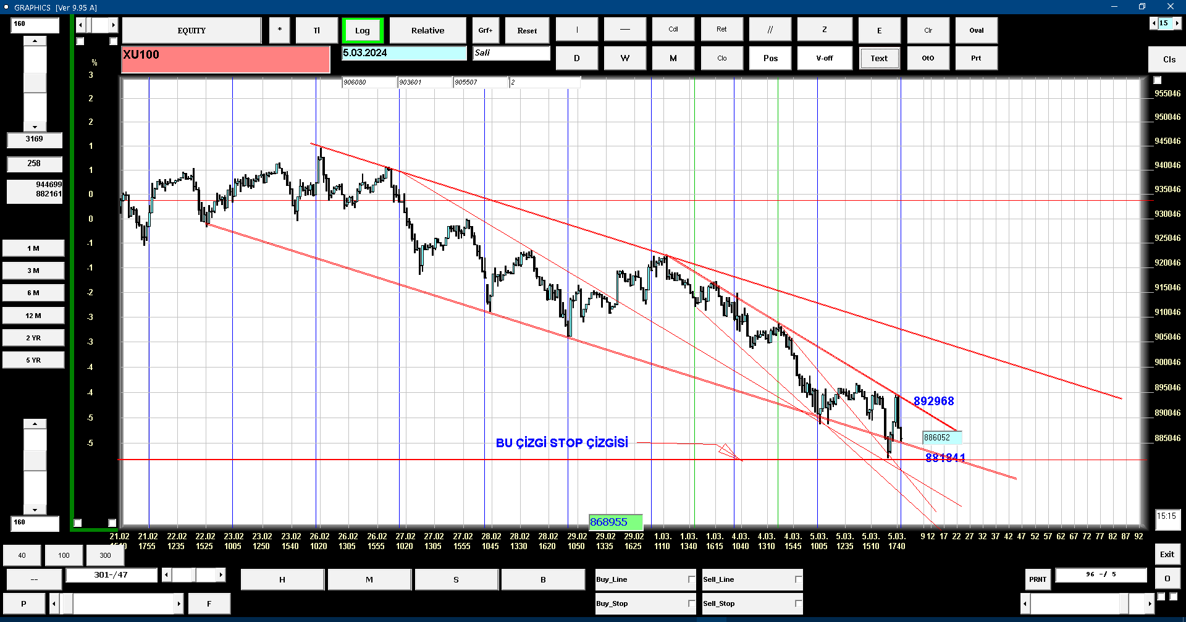Image resolution: width=1186 pixels, height=622 pixels.
Task: Enable the Sell_Stop checkbox
Action: point(798,603)
